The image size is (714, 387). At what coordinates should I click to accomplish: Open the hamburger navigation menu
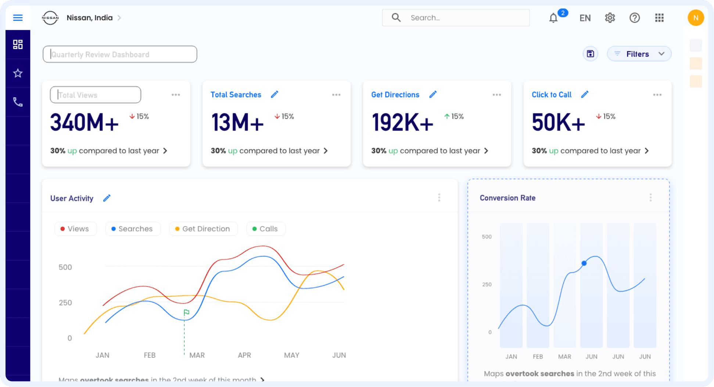(x=18, y=18)
